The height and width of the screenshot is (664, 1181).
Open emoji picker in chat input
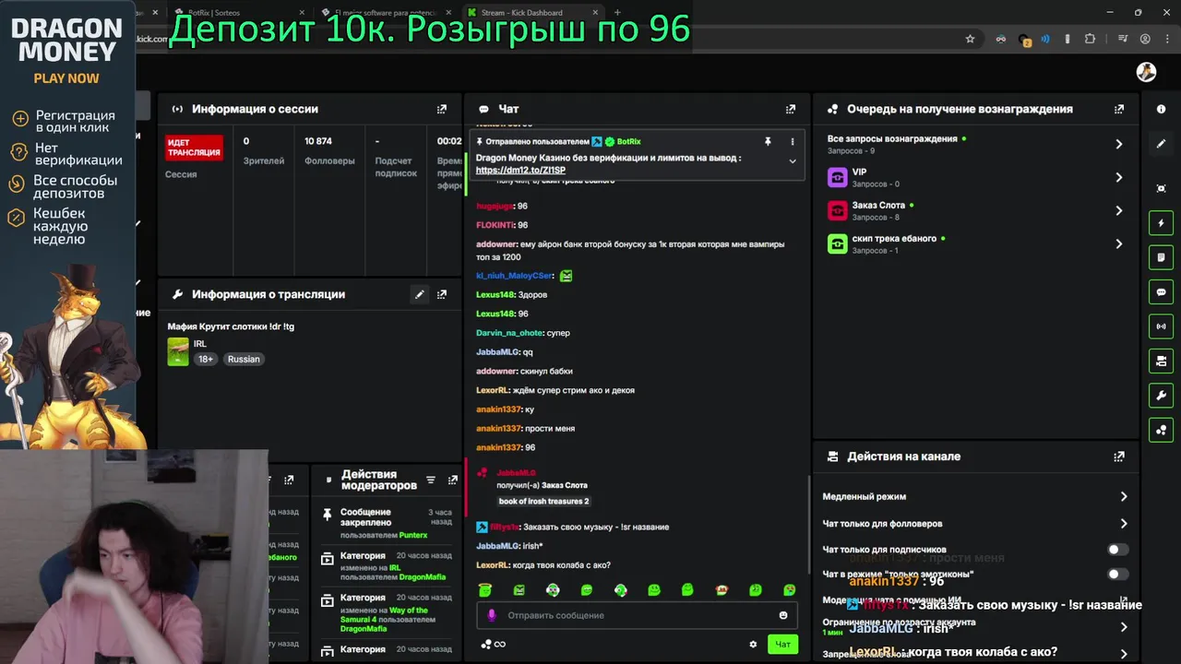pos(783,615)
